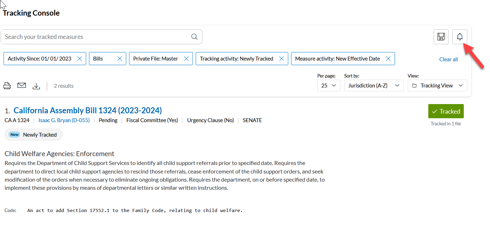The width and height of the screenshot is (490, 234).
Task: Click the alerts bell icon
Action: pos(460,36)
